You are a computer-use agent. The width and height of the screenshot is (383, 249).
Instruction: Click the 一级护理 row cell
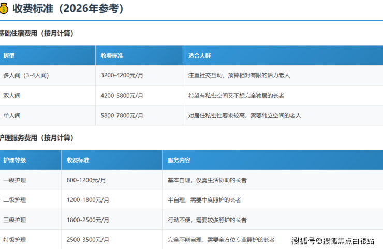tap(14, 180)
